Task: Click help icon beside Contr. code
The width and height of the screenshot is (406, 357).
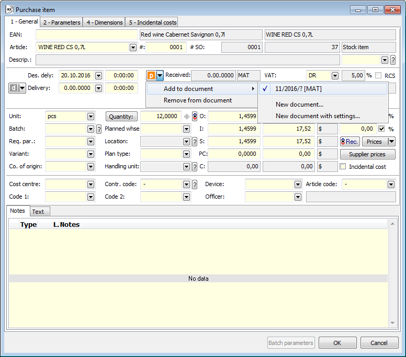Action: coord(195,185)
